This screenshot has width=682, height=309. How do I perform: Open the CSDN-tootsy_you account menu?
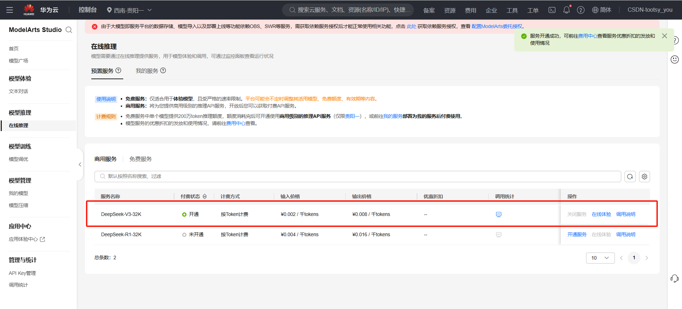[650, 10]
